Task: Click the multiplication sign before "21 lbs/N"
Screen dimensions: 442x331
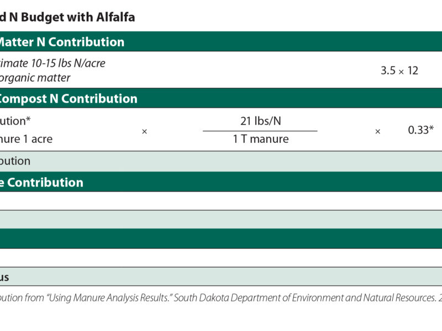Action: [x=144, y=132]
